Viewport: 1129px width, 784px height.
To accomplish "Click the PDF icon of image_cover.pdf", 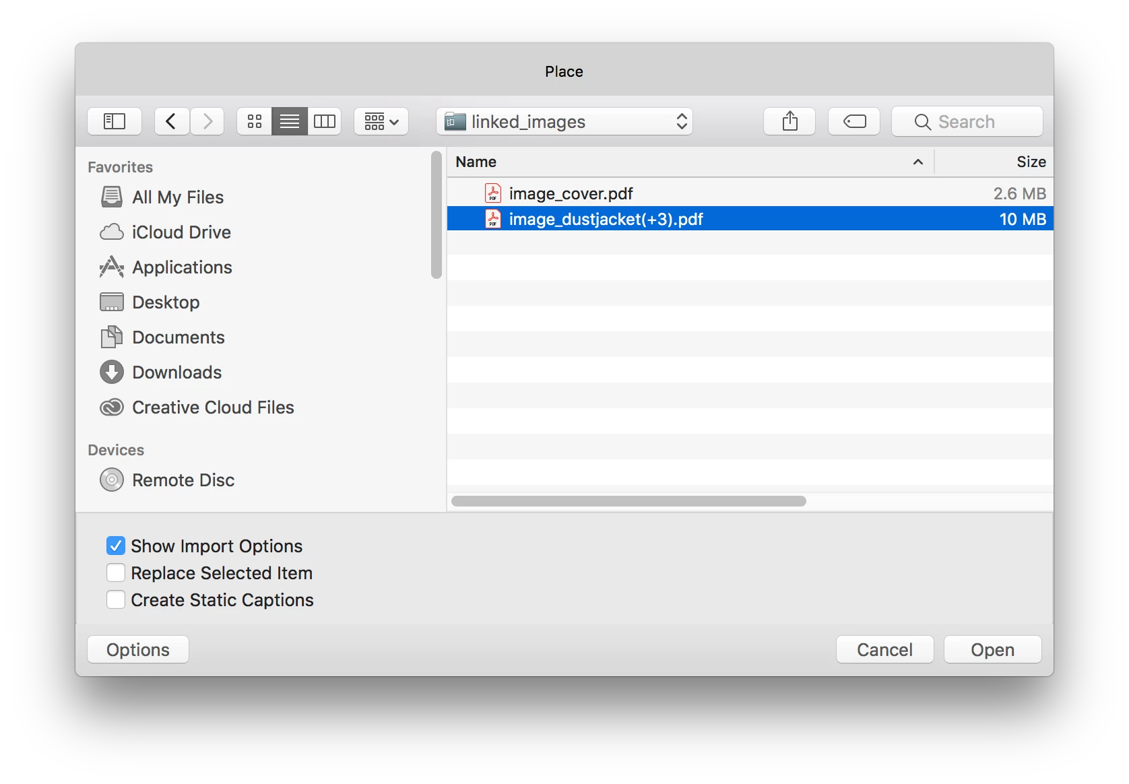I will pyautogui.click(x=493, y=194).
